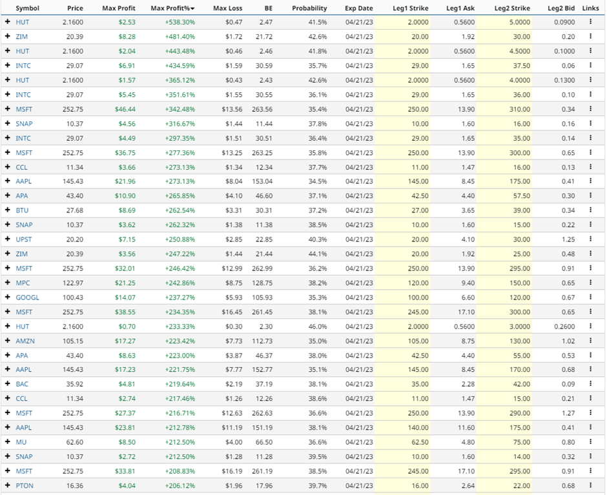
Task: Expand the MSFT row with +277.36% profit
Action: (7, 152)
